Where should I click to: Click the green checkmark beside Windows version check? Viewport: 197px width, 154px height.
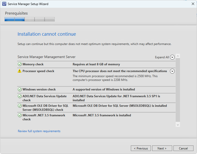pos(20,89)
